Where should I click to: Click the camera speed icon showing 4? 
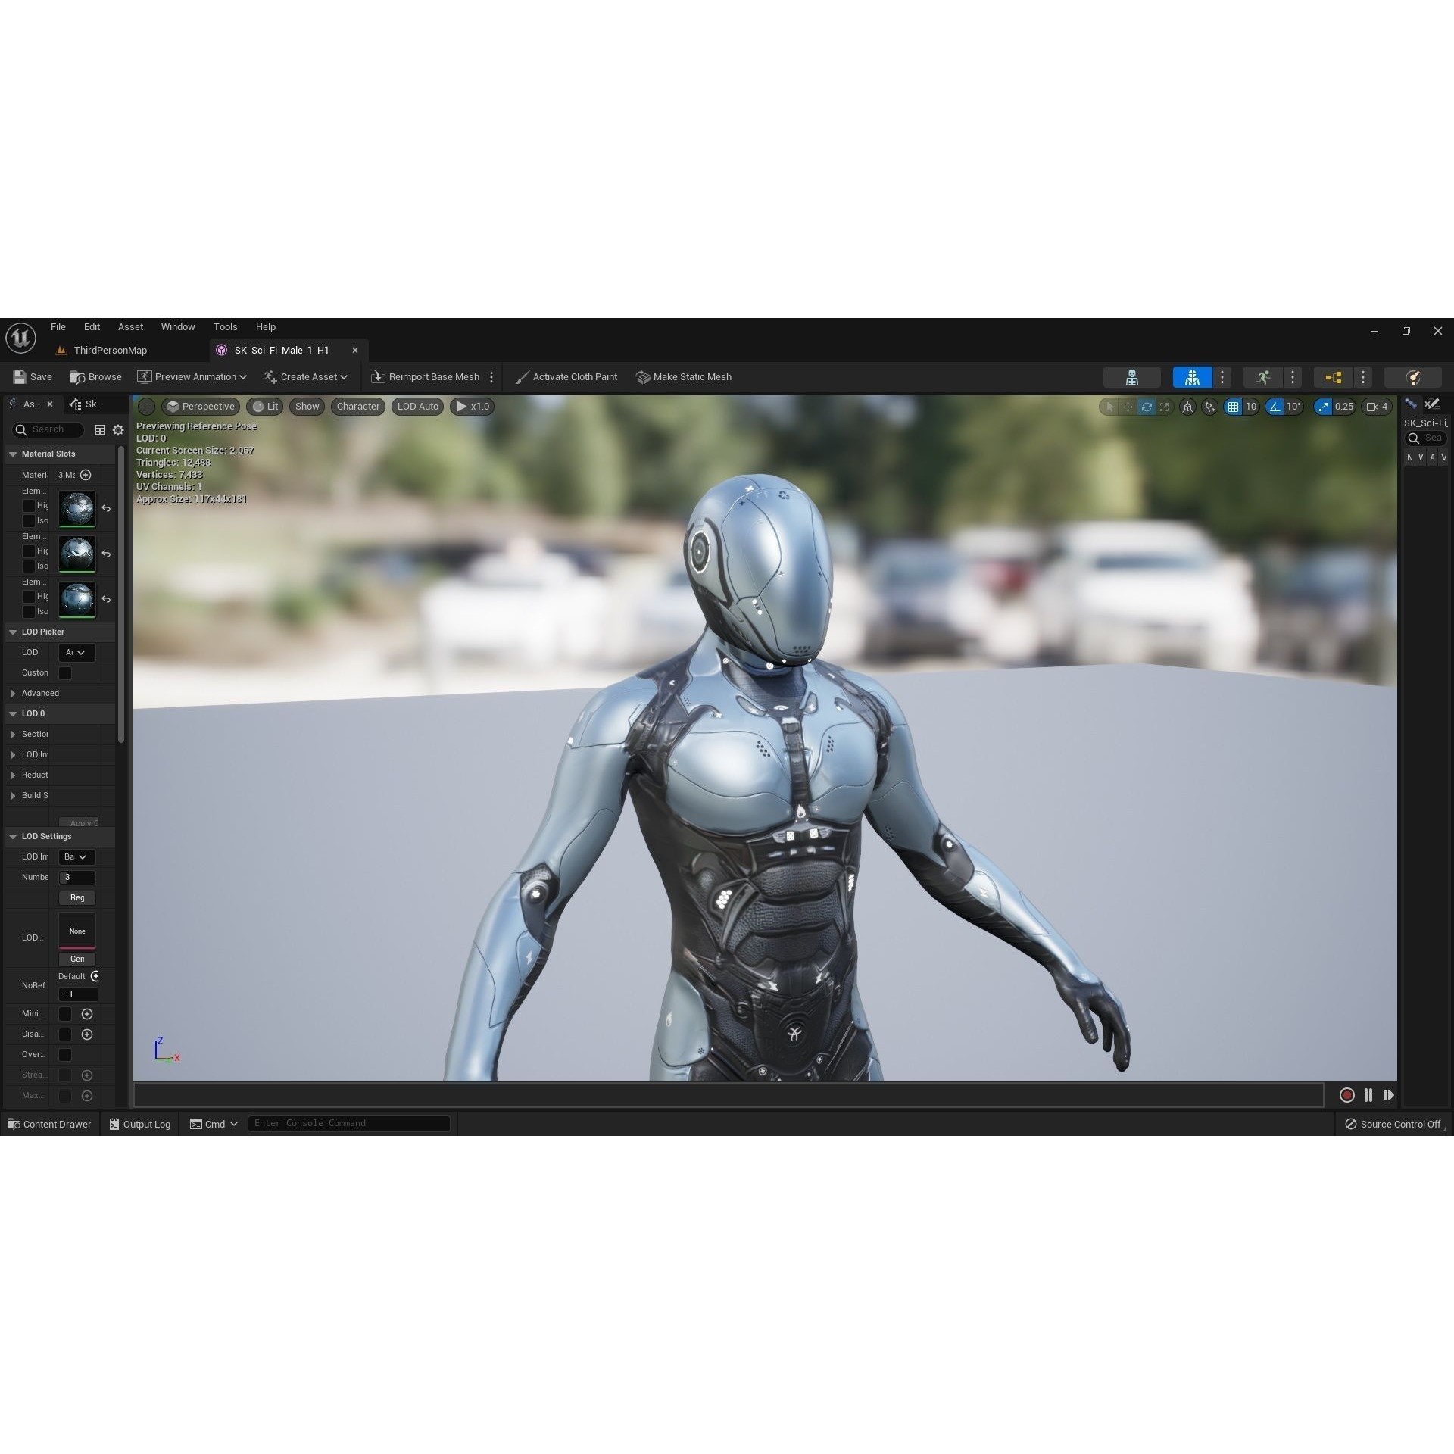(1377, 407)
